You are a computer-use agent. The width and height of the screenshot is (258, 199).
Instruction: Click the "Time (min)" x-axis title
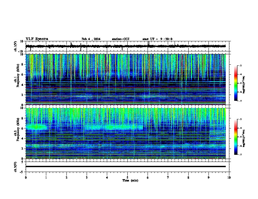130,180
